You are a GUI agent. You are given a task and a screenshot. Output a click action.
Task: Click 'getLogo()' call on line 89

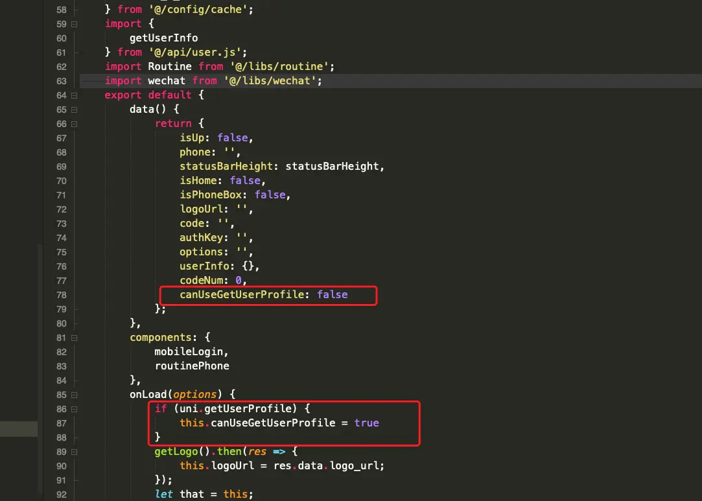pyautogui.click(x=182, y=451)
